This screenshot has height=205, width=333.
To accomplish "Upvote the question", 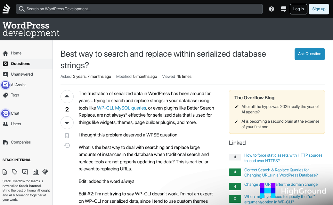I will 67,96.
